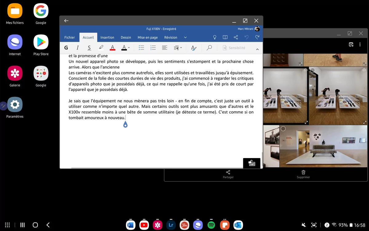Toggle bold formatting in Word
369x231 pixels.
coord(66,48)
